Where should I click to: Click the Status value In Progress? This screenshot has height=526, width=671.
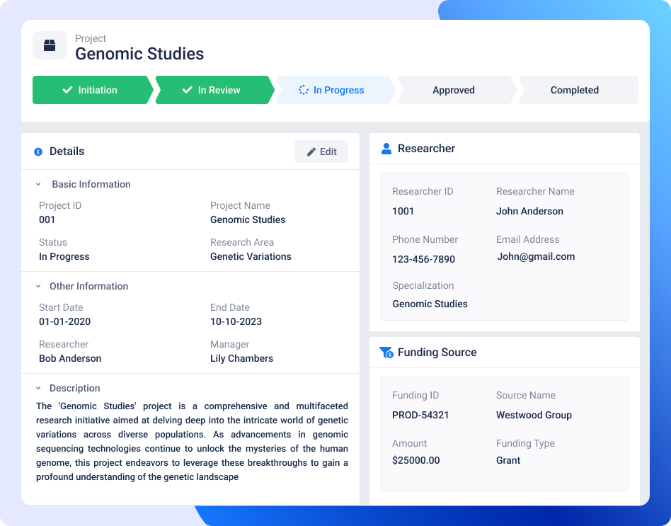pyautogui.click(x=64, y=256)
